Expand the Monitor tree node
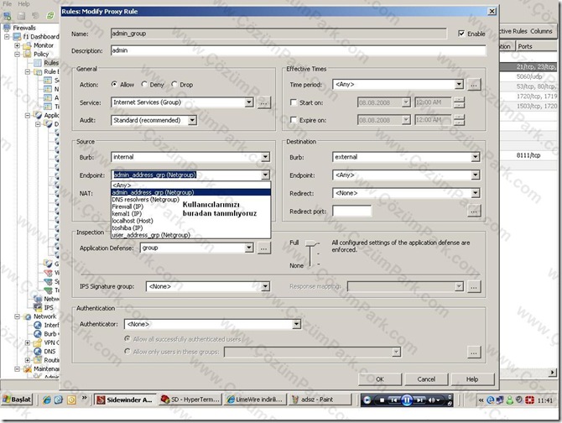Image resolution: width=562 pixels, height=423 pixels. point(17,45)
